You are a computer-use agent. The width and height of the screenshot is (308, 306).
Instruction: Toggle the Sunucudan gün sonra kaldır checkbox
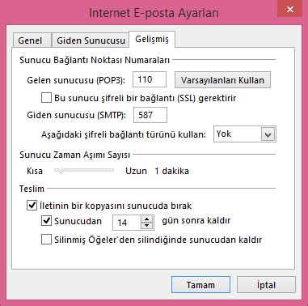(46, 221)
